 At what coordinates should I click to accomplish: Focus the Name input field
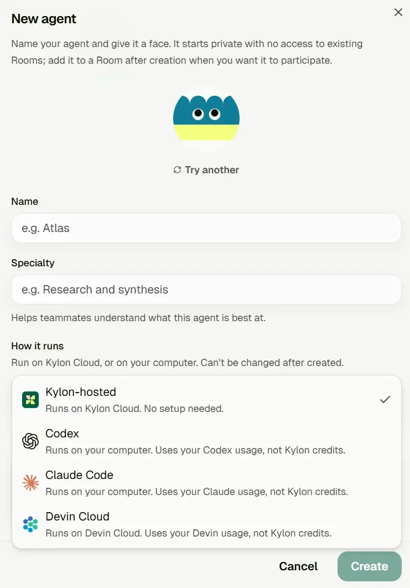tap(206, 228)
